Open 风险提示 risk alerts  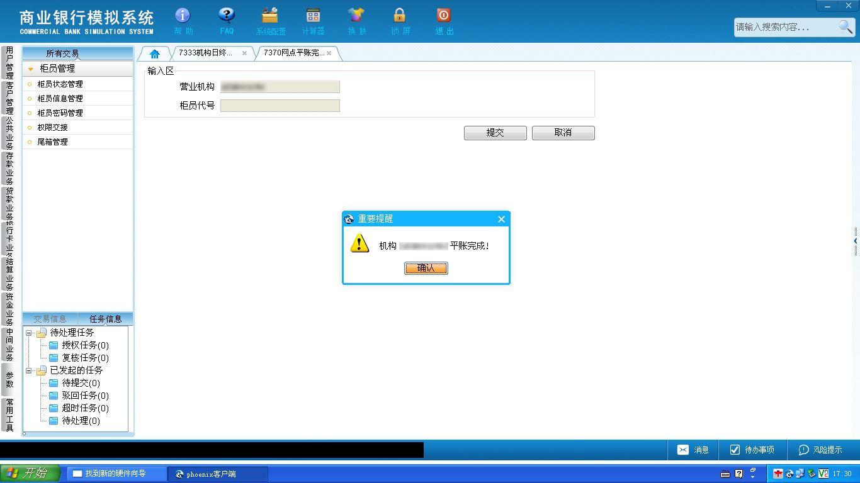820,450
